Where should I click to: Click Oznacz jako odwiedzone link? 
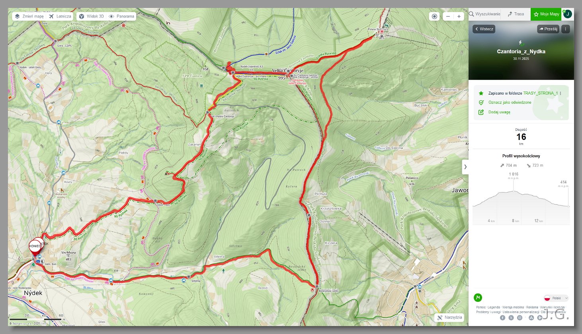[x=510, y=102]
